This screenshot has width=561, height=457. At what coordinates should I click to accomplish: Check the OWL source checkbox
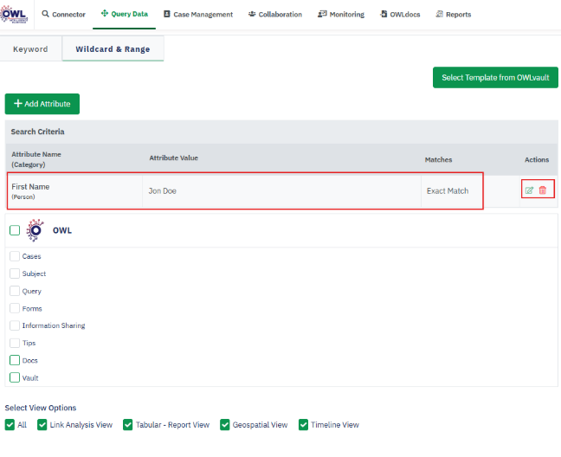pyautogui.click(x=15, y=230)
